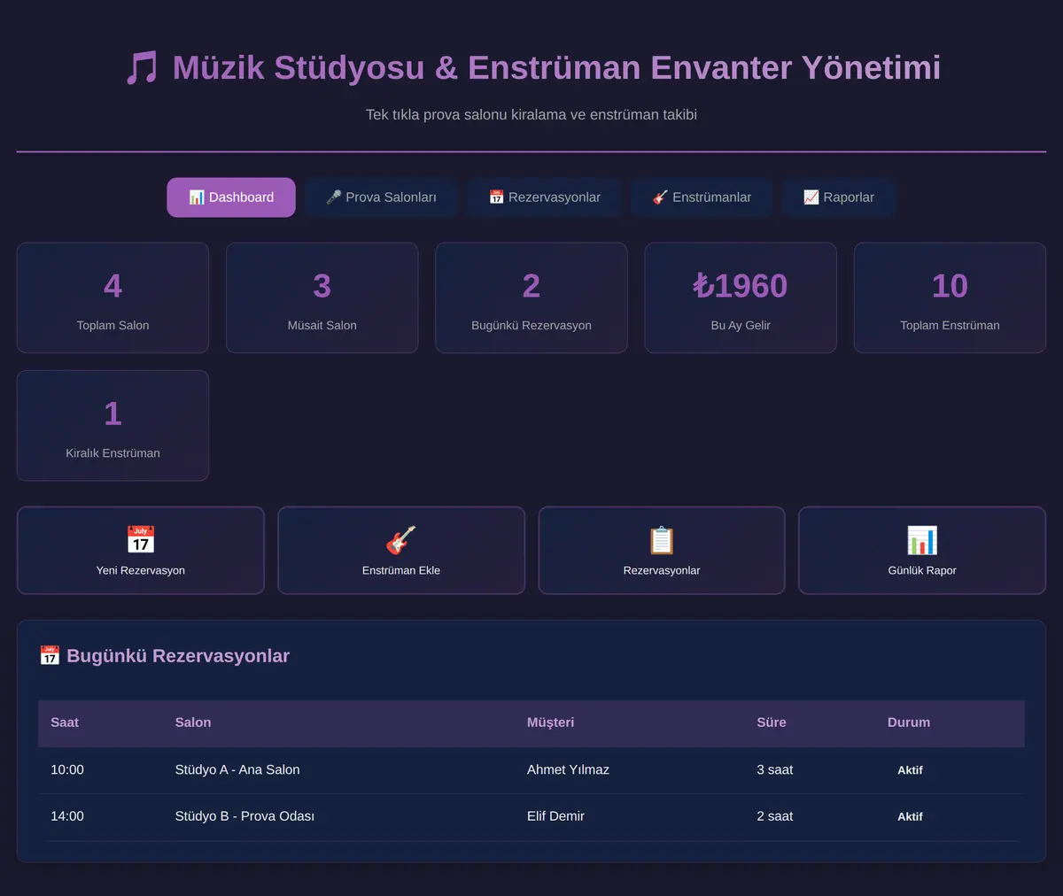Viewport: 1063px width, 896px height.
Task: Click the clipboard icon on Rezervasyonlar card
Action: (x=662, y=539)
